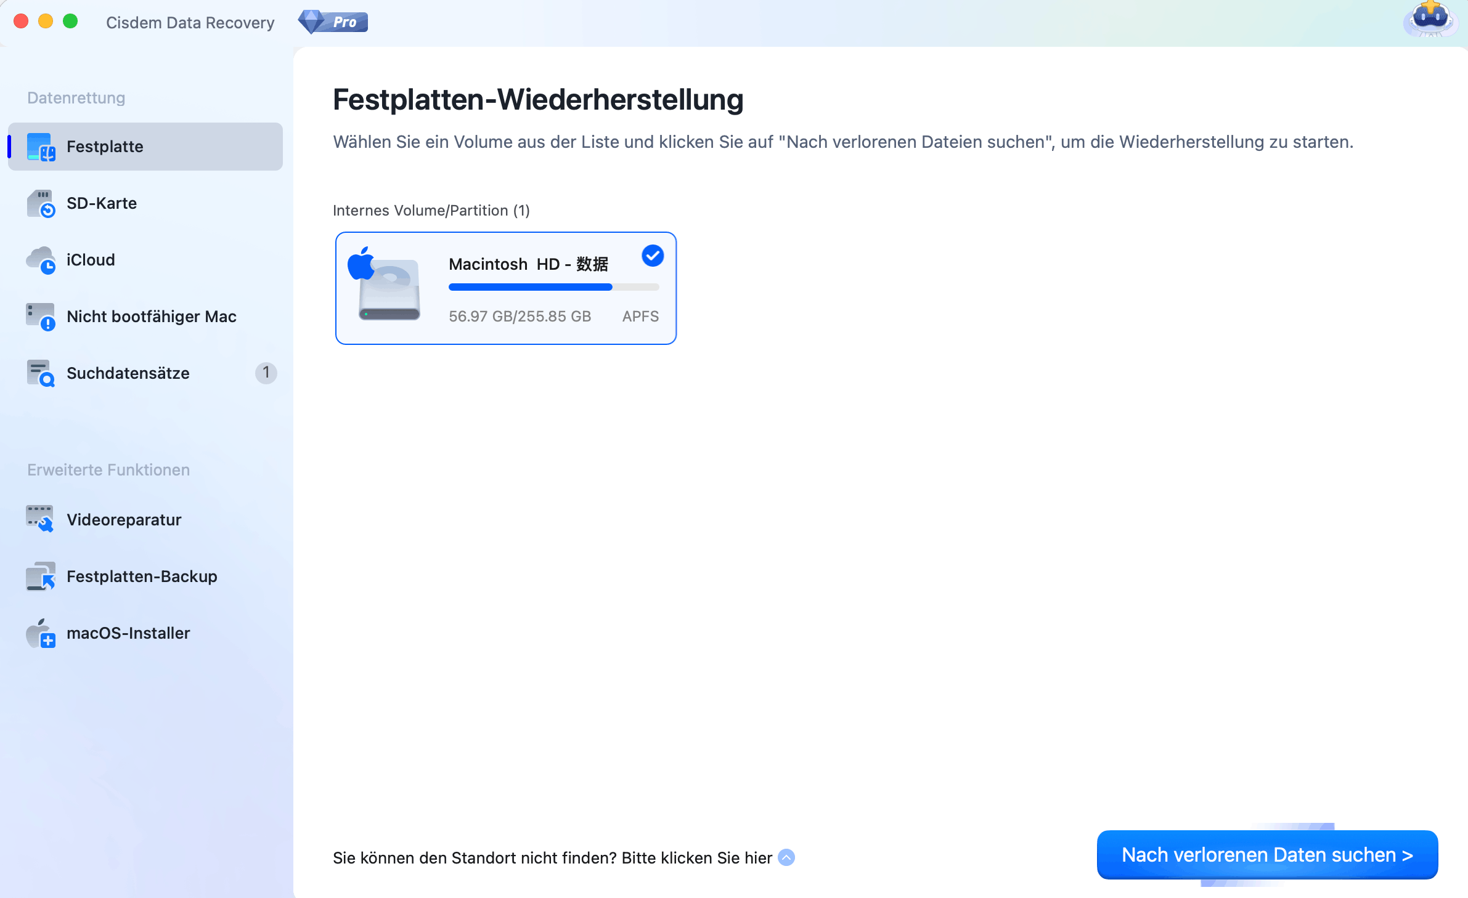This screenshot has width=1468, height=898.
Task: Click the Suchdatensätze count badge
Action: (266, 373)
